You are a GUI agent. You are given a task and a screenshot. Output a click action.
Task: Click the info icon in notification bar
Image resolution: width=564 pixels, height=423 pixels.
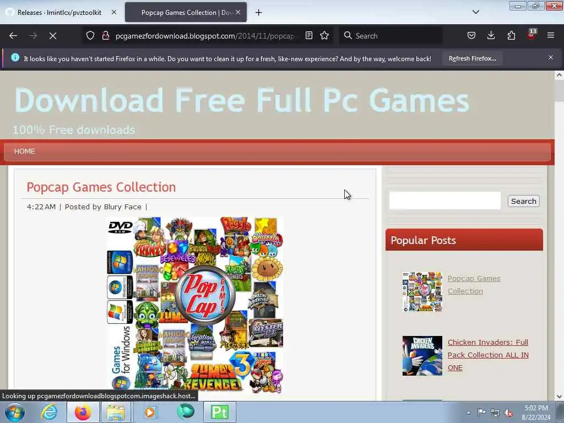[15, 57]
